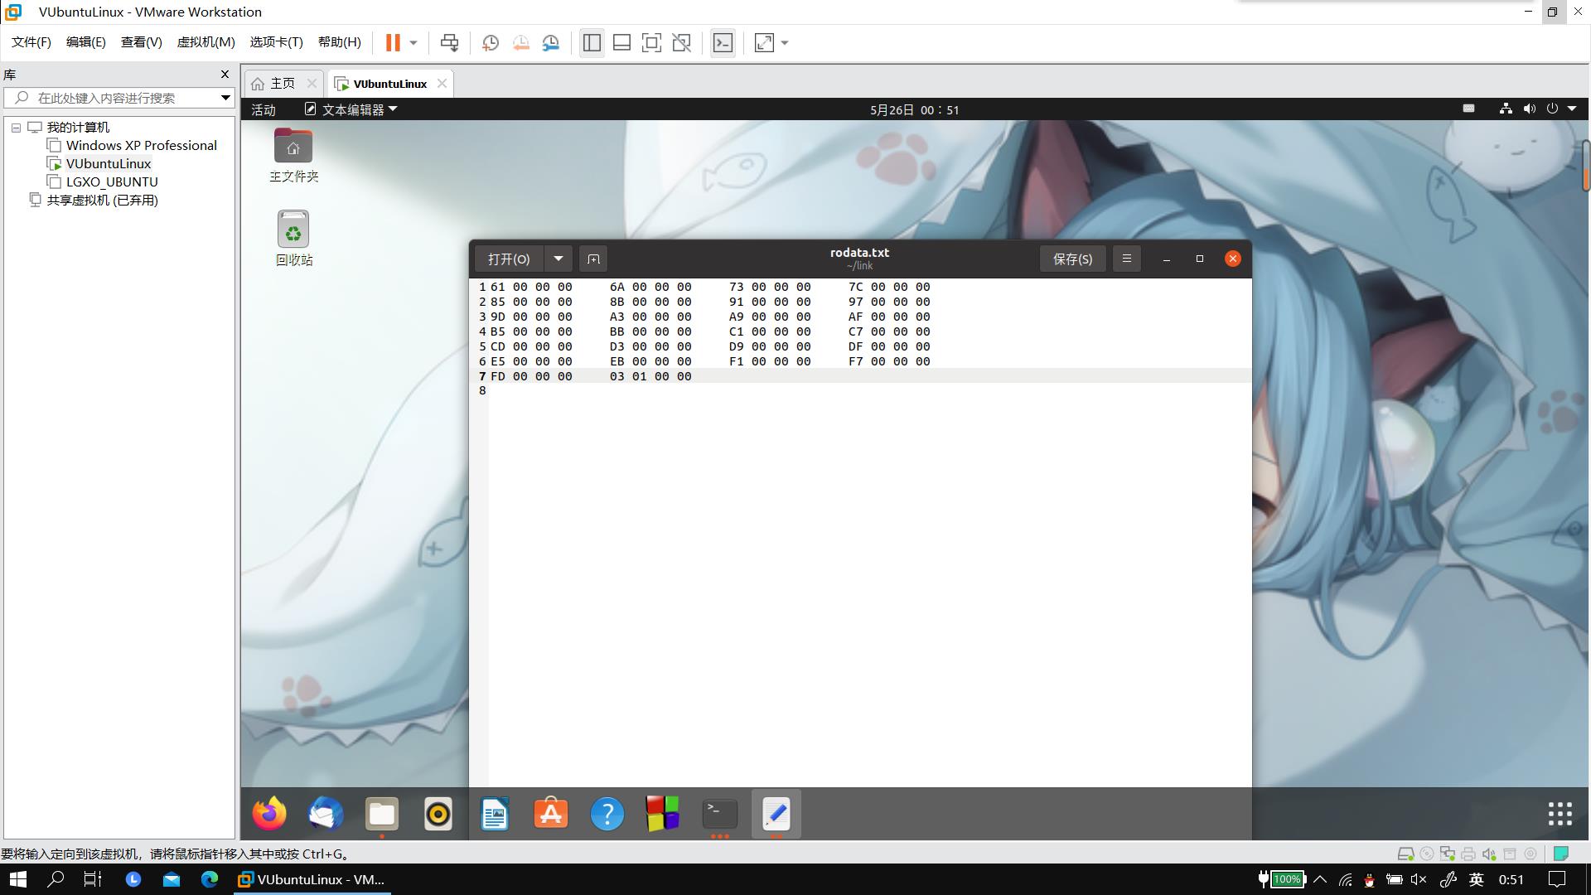Open the 文件(F) menu
Screen dimensions: 1591x895
coord(31,42)
